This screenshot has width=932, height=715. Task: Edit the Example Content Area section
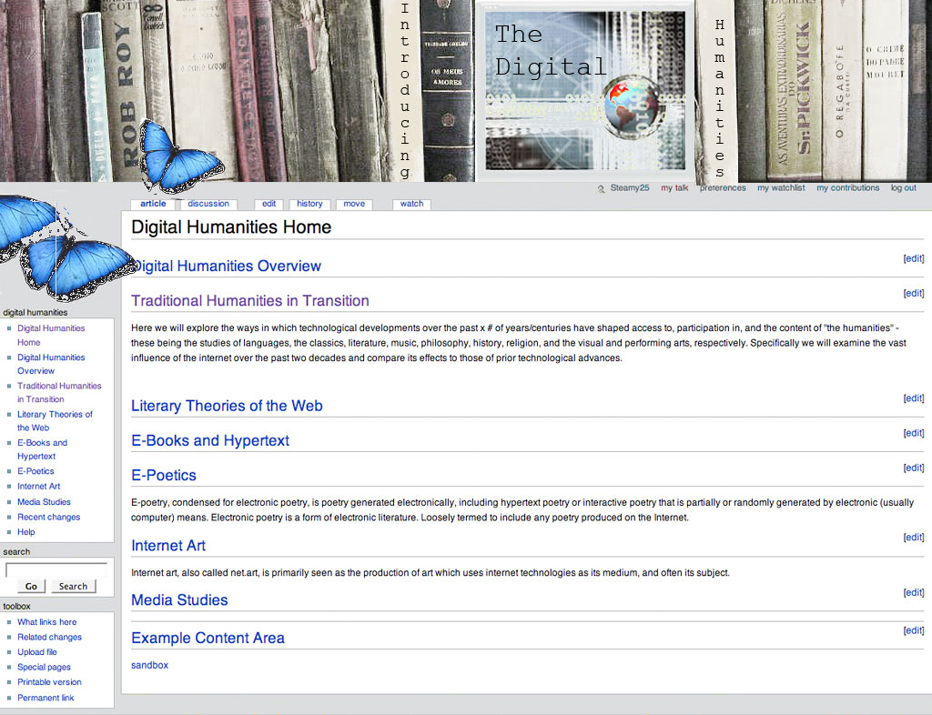point(914,630)
